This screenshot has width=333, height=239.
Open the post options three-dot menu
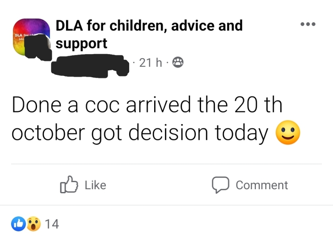pos(307,24)
